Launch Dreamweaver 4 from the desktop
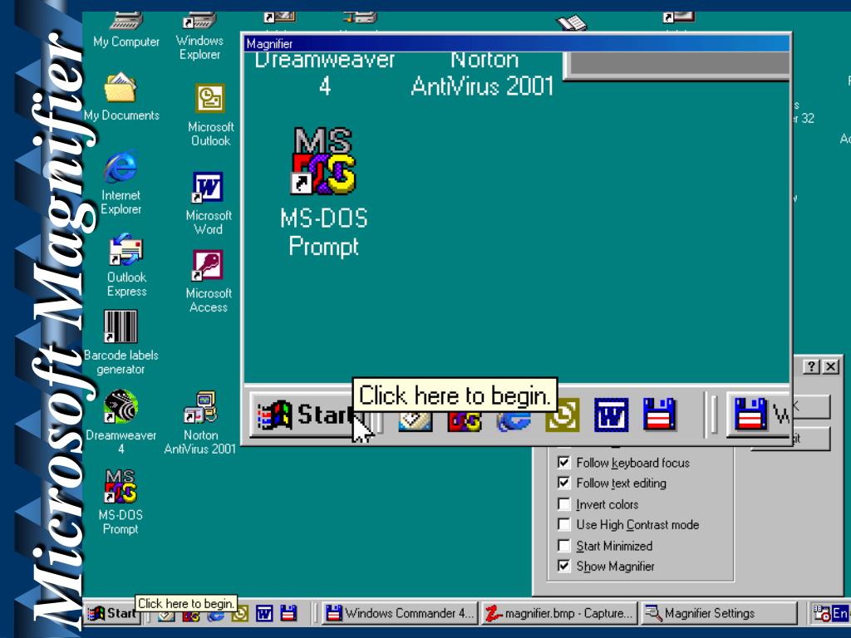The height and width of the screenshot is (638, 851). point(121,422)
